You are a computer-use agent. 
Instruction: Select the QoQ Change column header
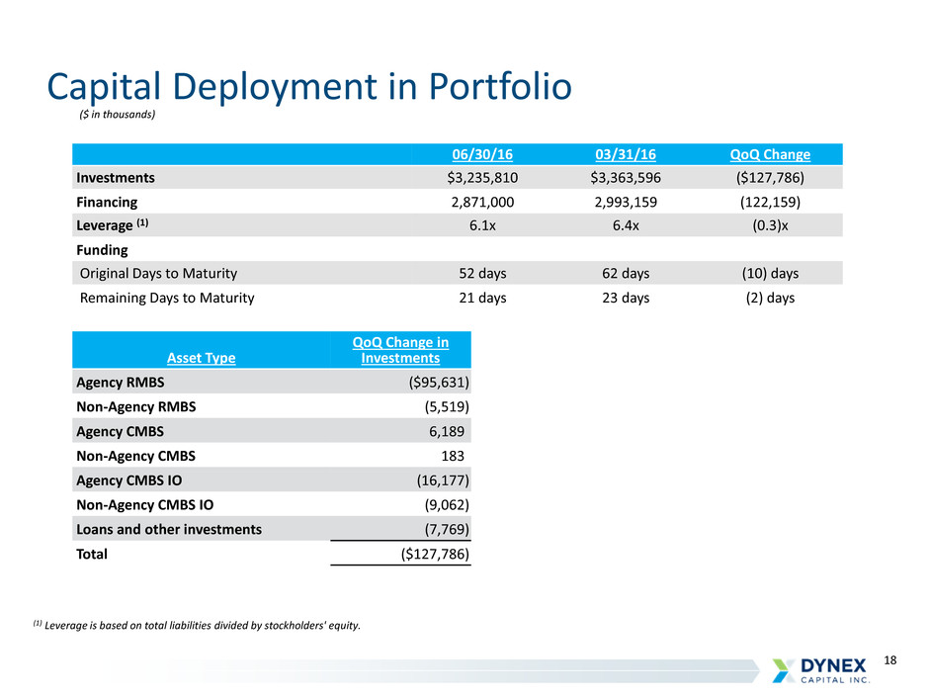[769, 154]
